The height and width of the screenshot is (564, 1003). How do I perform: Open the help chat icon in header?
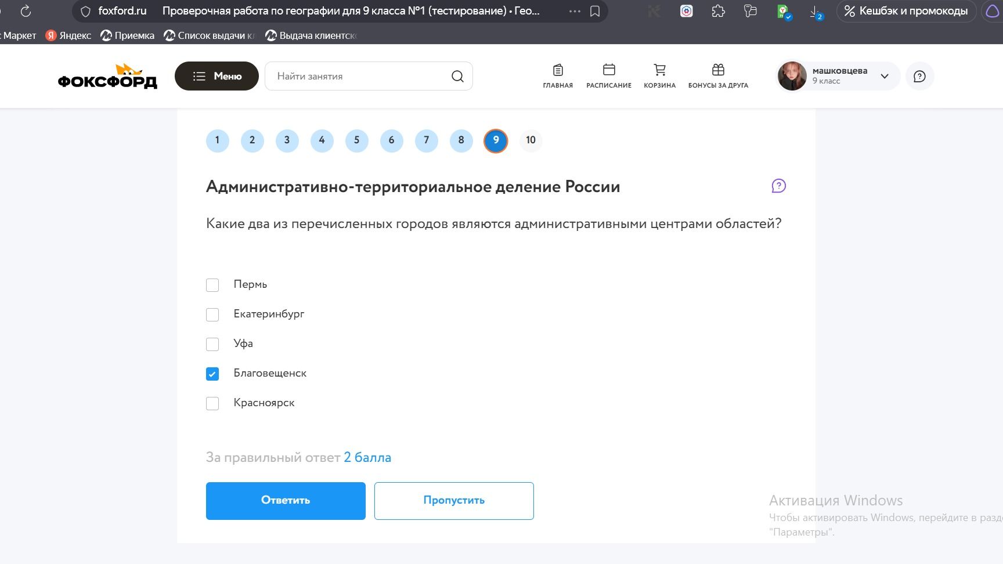[919, 76]
